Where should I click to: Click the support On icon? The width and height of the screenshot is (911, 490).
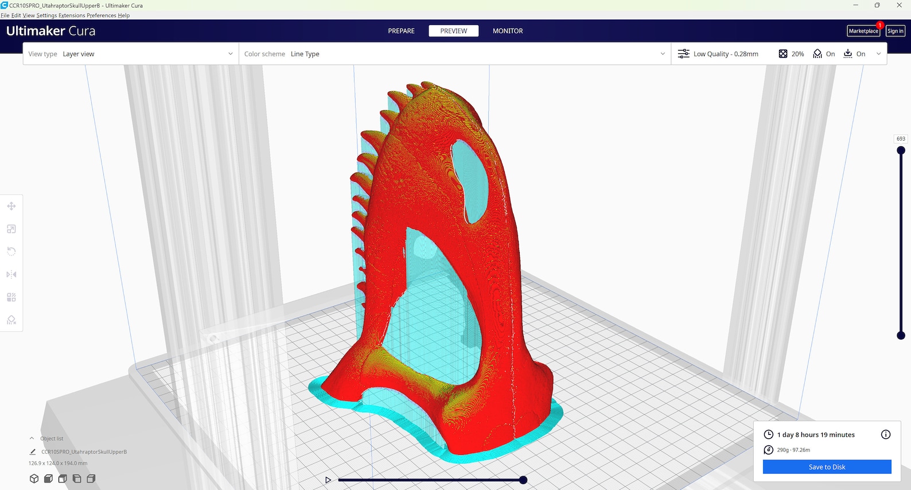click(817, 54)
